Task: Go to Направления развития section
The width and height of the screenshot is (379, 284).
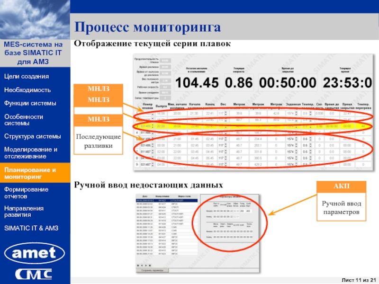Action: tap(24, 212)
